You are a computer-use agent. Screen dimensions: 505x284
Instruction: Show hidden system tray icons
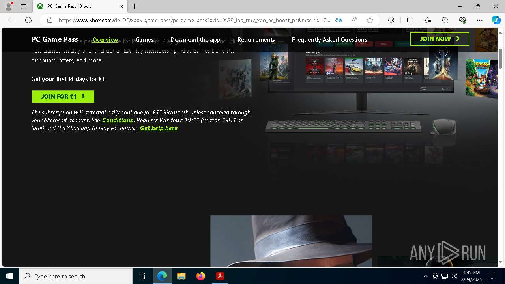[x=425, y=276]
